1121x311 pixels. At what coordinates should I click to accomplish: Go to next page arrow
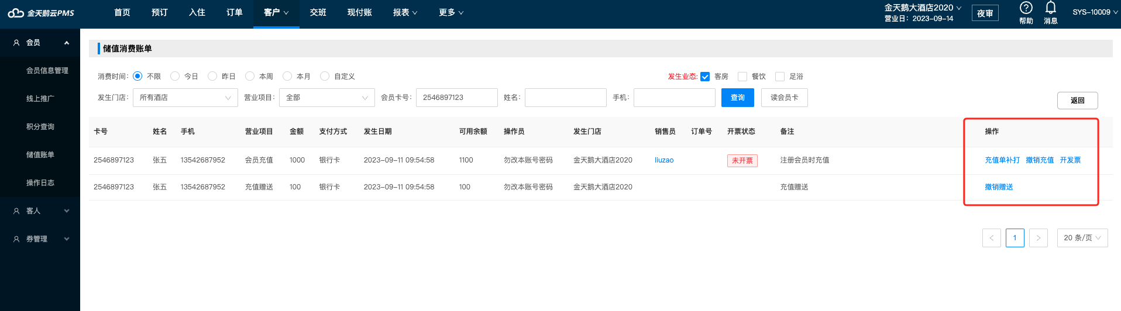coord(1039,238)
